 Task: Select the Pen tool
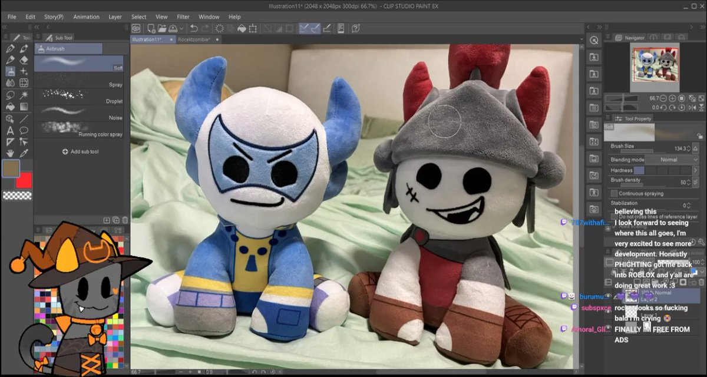[x=10, y=48]
